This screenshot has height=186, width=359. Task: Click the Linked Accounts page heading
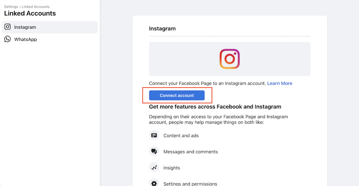click(x=30, y=13)
